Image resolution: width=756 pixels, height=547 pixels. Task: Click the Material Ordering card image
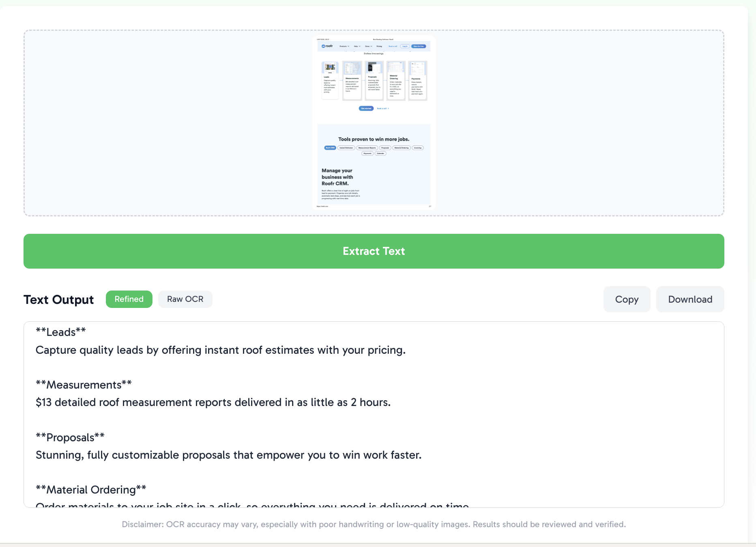point(395,68)
